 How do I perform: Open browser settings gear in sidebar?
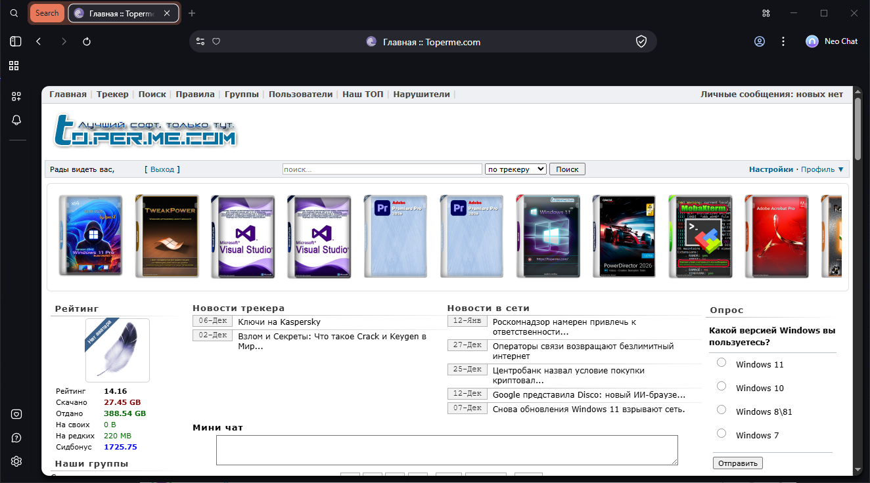(x=16, y=461)
